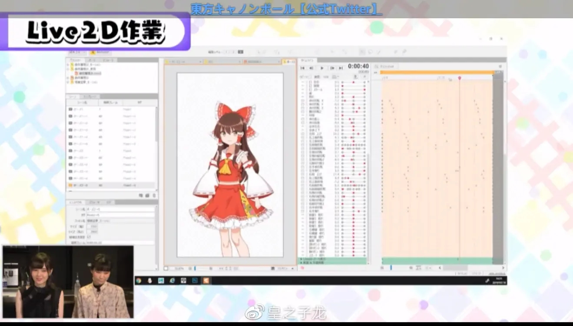Click the tag input field in inspector
Viewport: 573px width, 326px height.
coord(120,215)
